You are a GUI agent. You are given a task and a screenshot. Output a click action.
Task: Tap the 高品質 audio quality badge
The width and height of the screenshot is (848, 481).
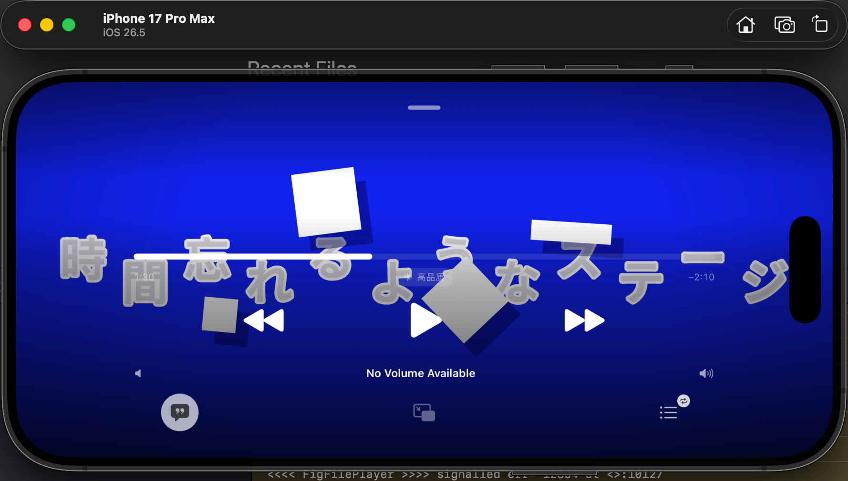pos(425,277)
